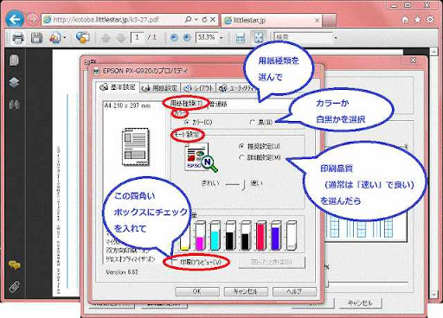Refresh the page with reload icon
This screenshot has width=443, height=318.
204,20
